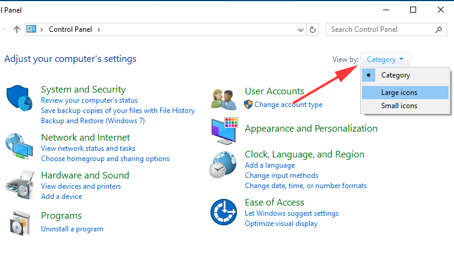The image size is (454, 256).
Task: Click Let Windows suggest settings
Action: [x=292, y=213]
